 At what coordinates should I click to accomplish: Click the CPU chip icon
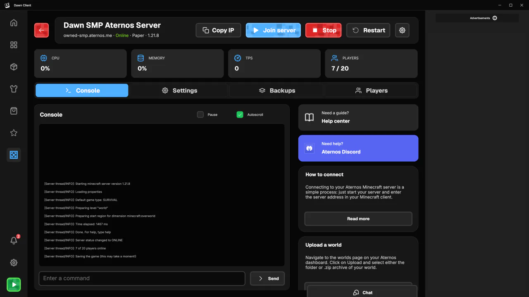(x=44, y=58)
